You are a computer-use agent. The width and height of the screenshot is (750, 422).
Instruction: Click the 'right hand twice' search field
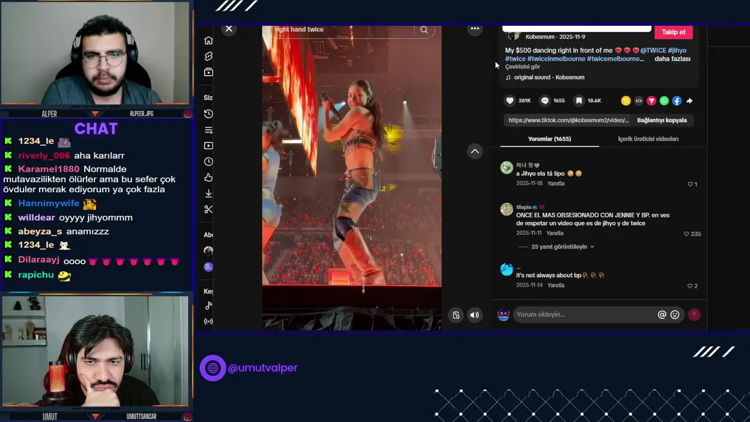[x=343, y=30]
